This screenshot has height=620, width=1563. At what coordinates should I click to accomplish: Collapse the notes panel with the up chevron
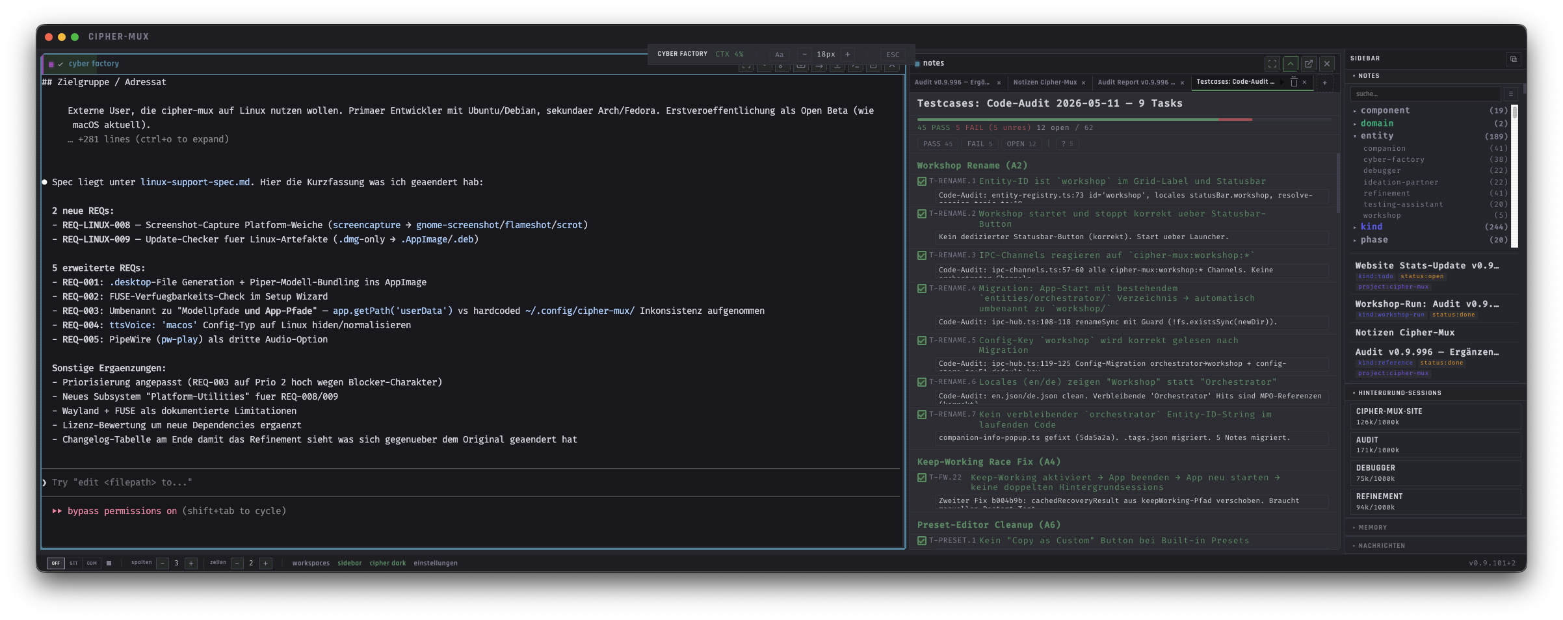1291,63
